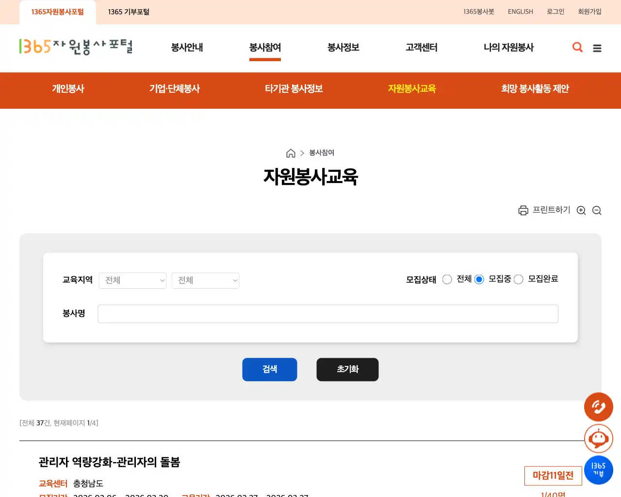Zoom in the page using the plus magnifier icon
This screenshot has width=621, height=497.
click(x=581, y=210)
